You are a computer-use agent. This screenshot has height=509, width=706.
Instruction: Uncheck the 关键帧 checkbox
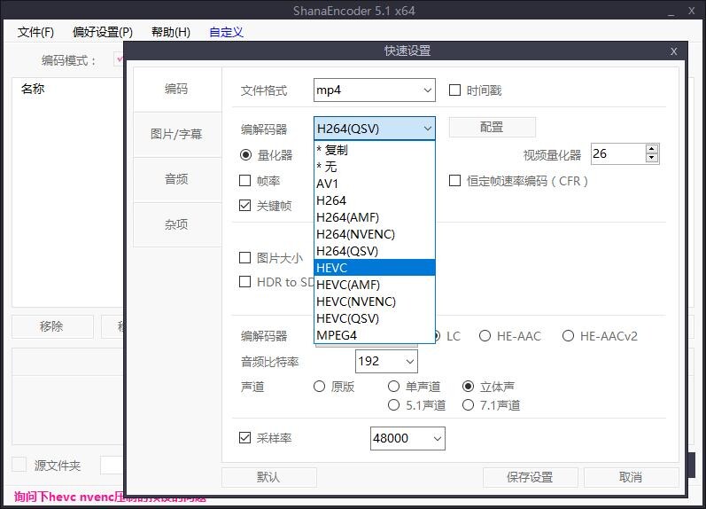(245, 206)
